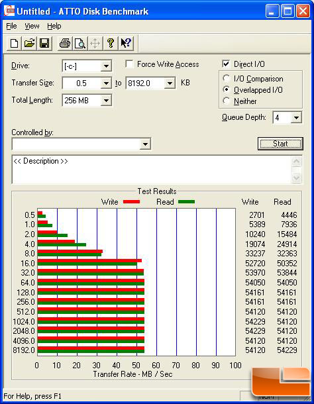Click the Description scrollbar down arrow
Image resolution: width=314 pixels, height=404 pixels.
coord(297,177)
